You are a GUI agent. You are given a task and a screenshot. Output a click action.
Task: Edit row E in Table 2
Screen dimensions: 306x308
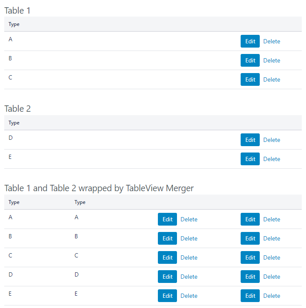click(250, 159)
